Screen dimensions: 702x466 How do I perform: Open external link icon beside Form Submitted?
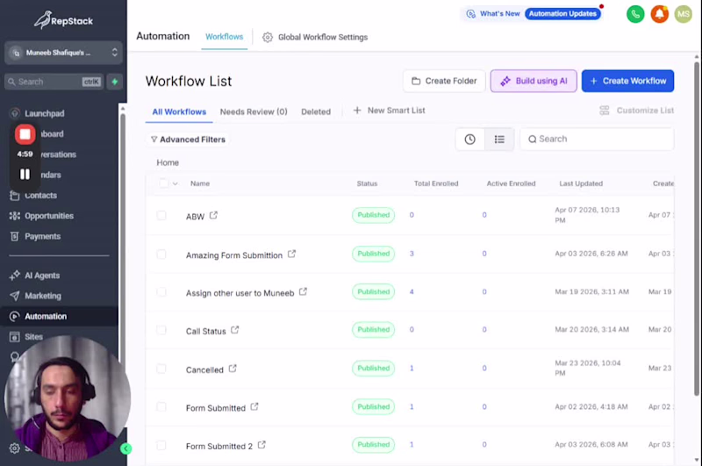coord(254,407)
